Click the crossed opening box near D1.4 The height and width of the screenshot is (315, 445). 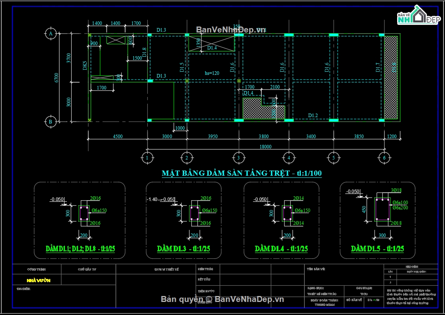[x=212, y=44]
